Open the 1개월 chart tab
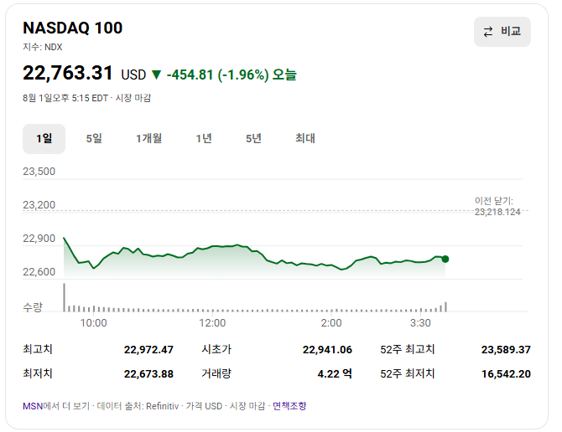Image resolution: width=562 pixels, height=432 pixels. 148,139
